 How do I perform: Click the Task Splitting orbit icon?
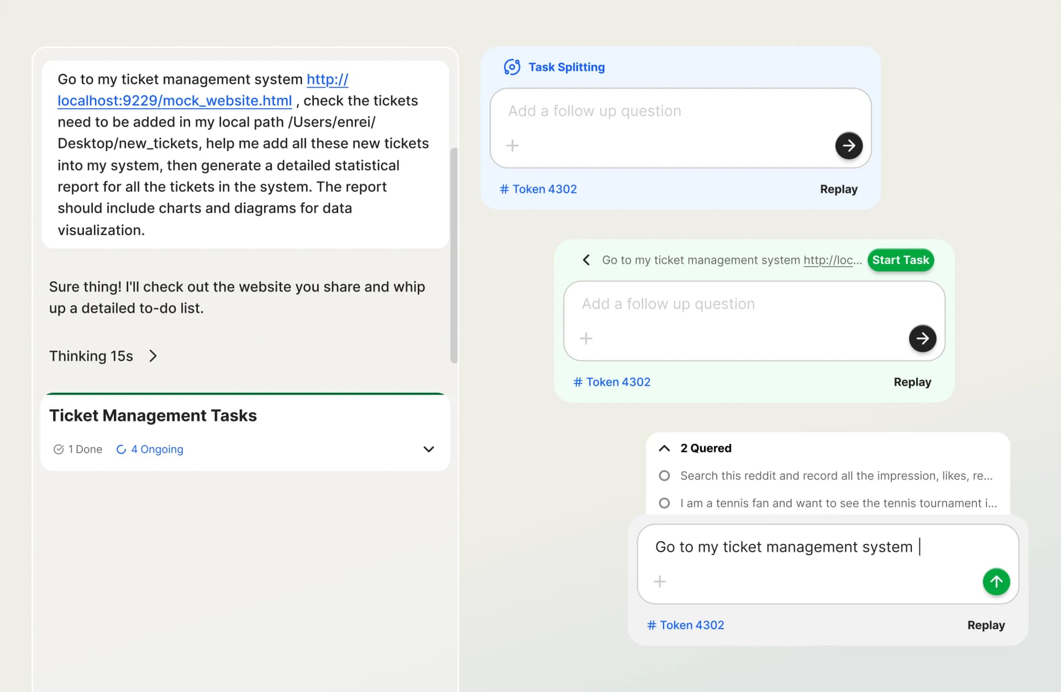coord(512,67)
